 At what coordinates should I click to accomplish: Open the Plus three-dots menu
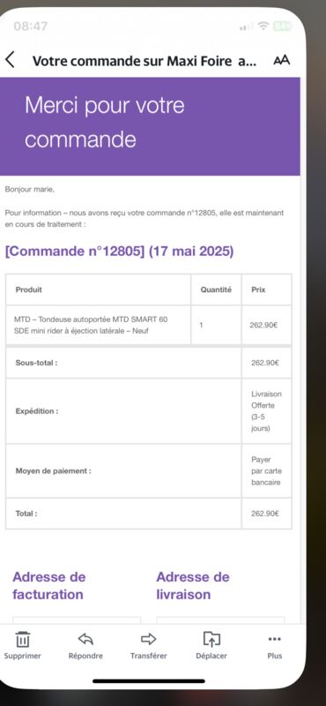tap(274, 638)
